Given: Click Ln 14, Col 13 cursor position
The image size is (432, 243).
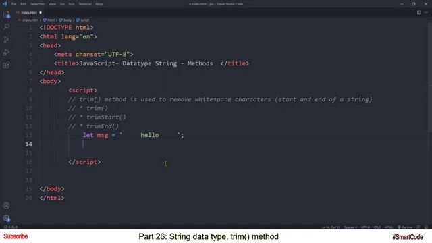Looking at the screenshot, I should tap(331, 227).
